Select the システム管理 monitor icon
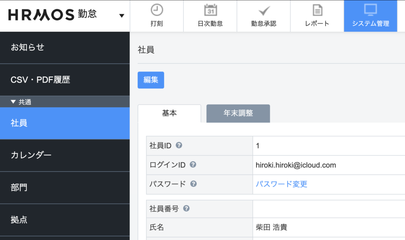This screenshot has width=405, height=240. pos(371,10)
